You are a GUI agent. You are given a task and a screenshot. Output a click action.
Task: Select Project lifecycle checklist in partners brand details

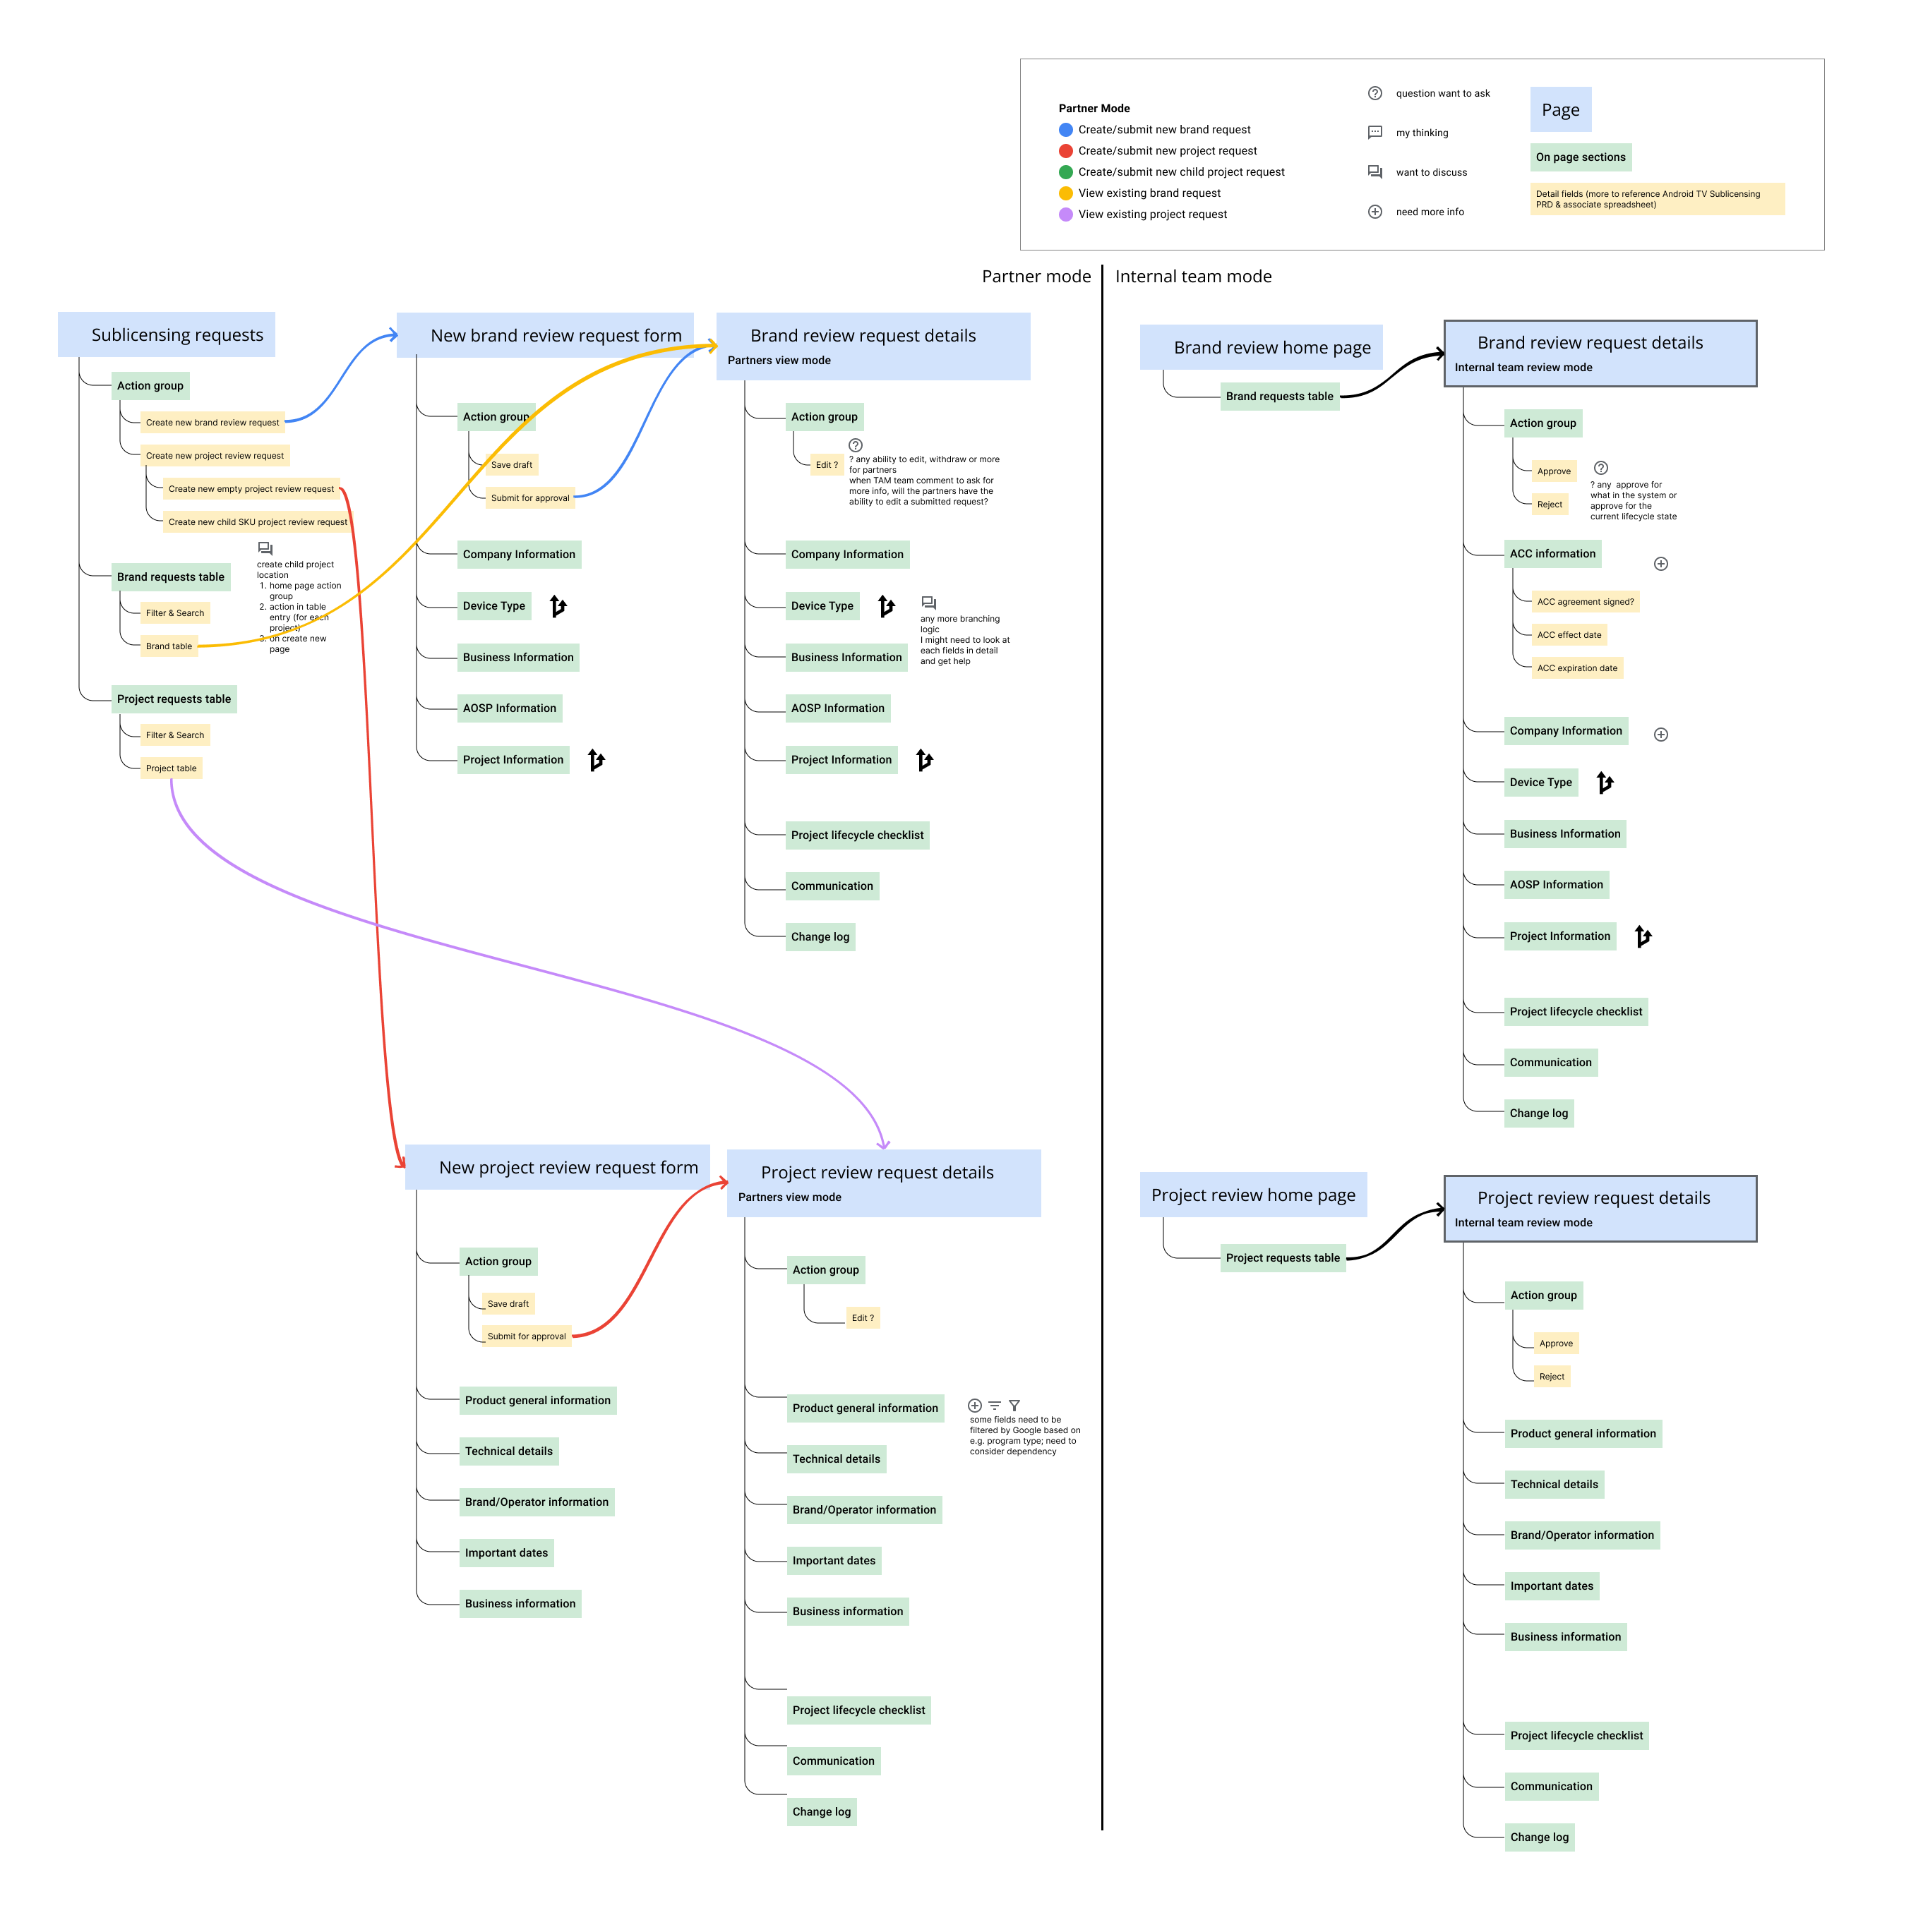click(856, 835)
